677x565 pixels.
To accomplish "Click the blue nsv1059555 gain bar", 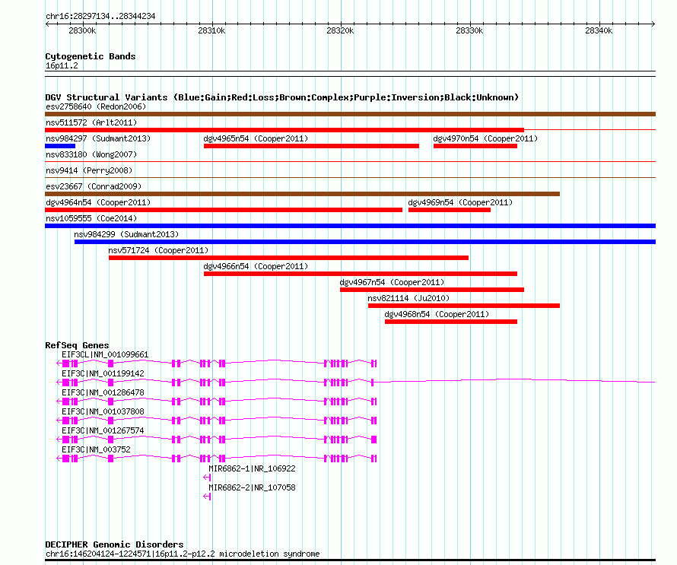I will (350, 226).
